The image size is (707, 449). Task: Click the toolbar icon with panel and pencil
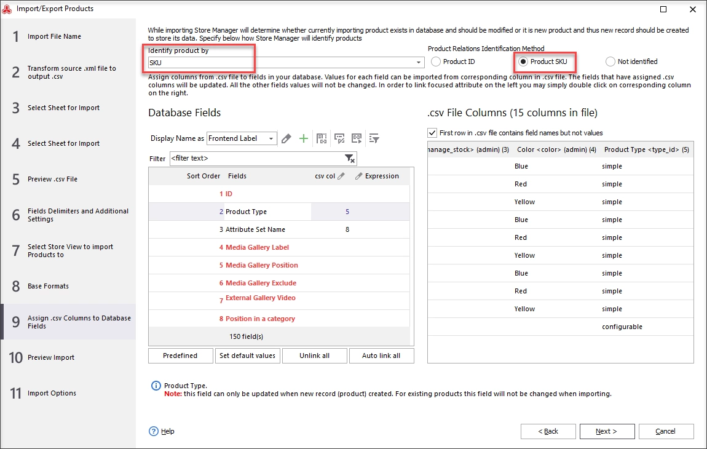pyautogui.click(x=339, y=138)
